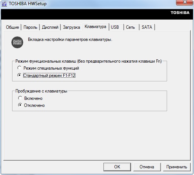Switch to the Загрузка tab
The width and height of the screenshot is (194, 175).
point(71,27)
